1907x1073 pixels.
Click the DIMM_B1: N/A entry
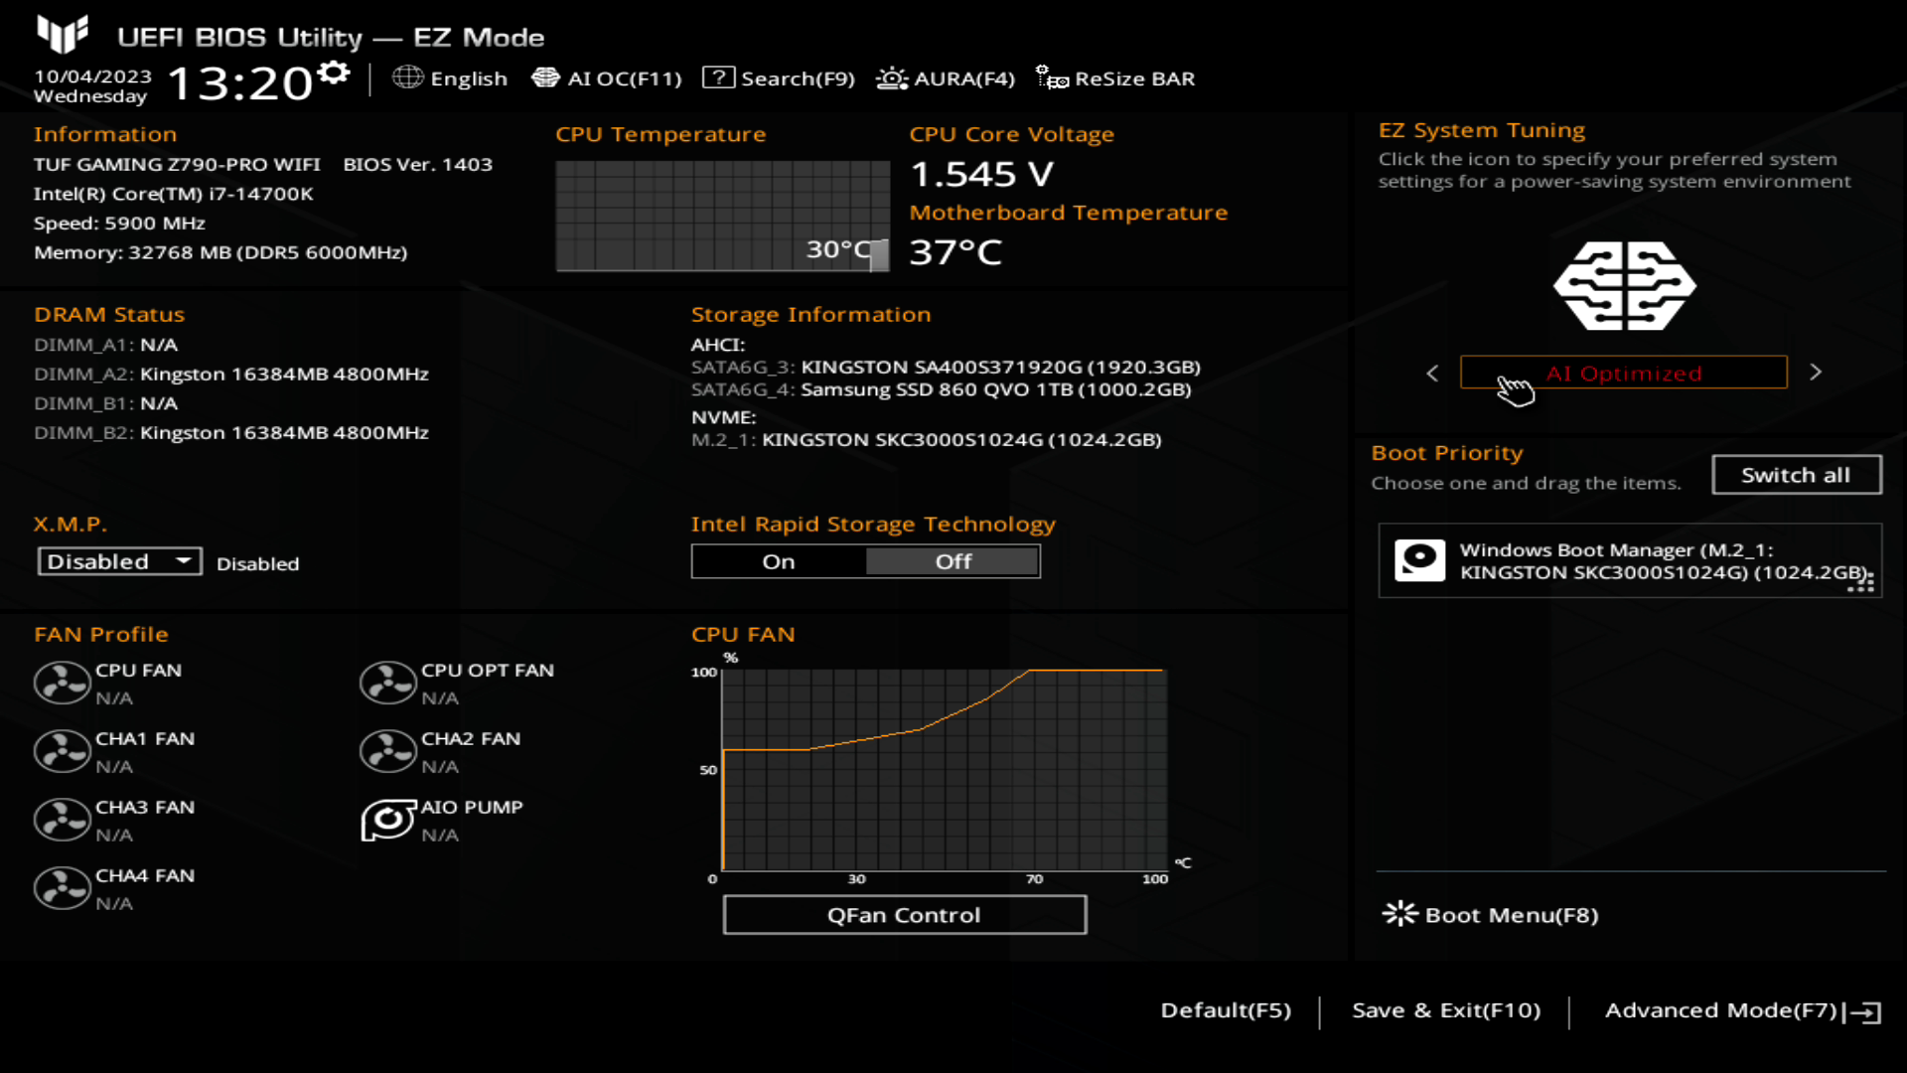(105, 403)
